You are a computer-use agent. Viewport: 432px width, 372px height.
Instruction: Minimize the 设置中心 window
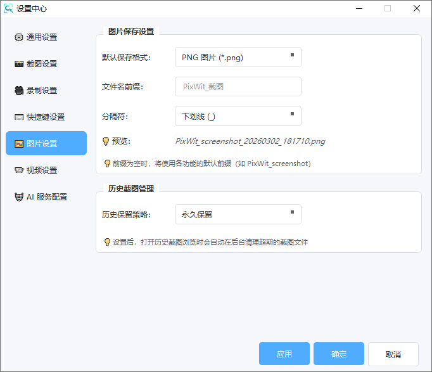pyautogui.click(x=359, y=8)
